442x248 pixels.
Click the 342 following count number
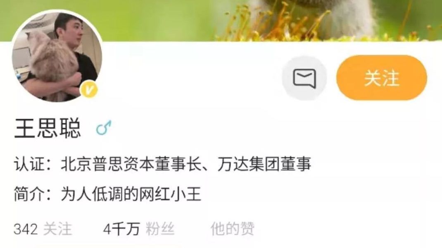(26, 229)
